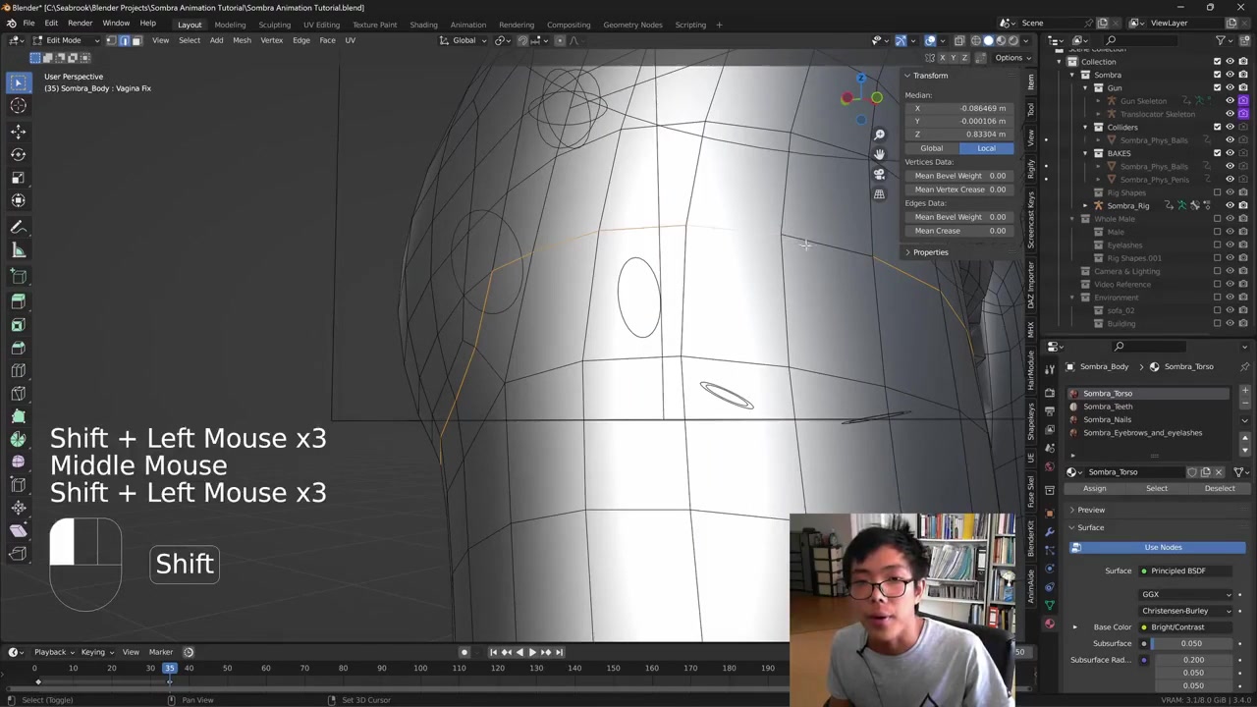
Task: Open the Vertex menu in header
Action: (271, 40)
